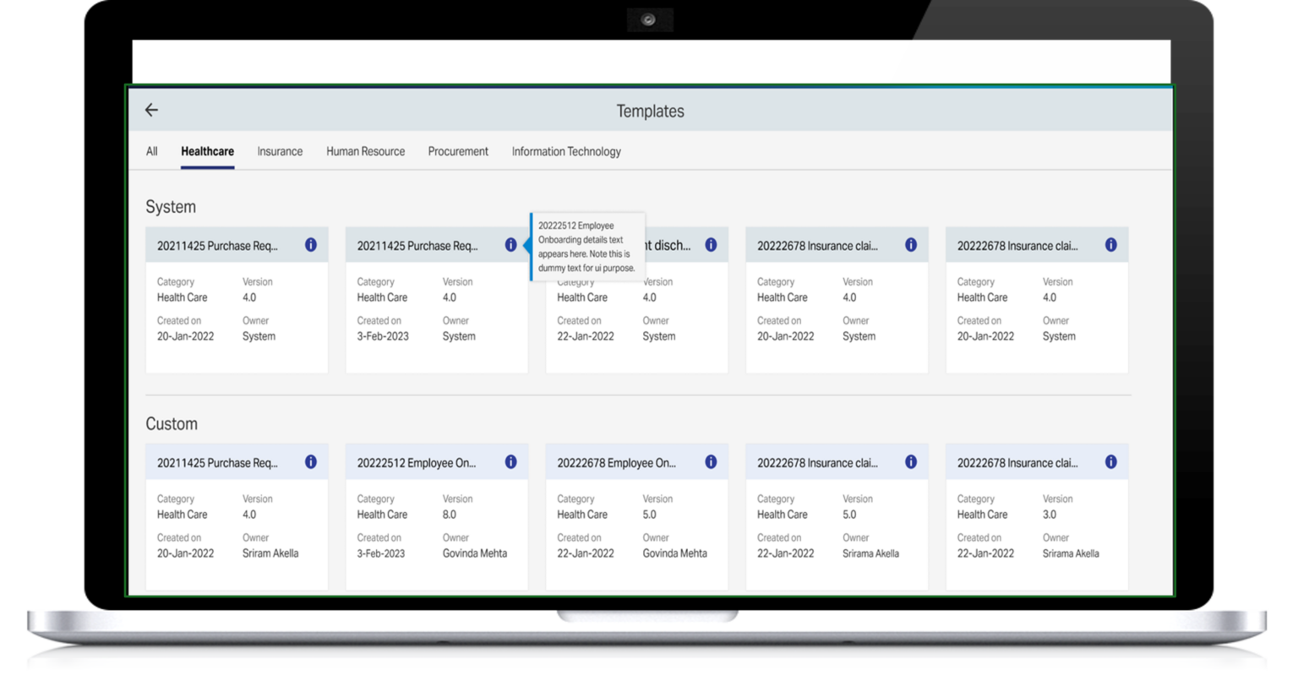Open info on last System row Insurance claim template
The image size is (1298, 681).
[x=1110, y=245]
